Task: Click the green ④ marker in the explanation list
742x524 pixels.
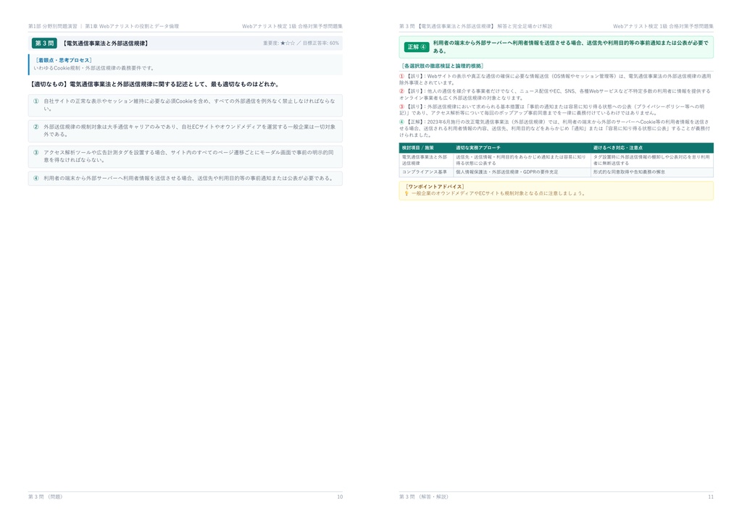Action: pos(401,122)
